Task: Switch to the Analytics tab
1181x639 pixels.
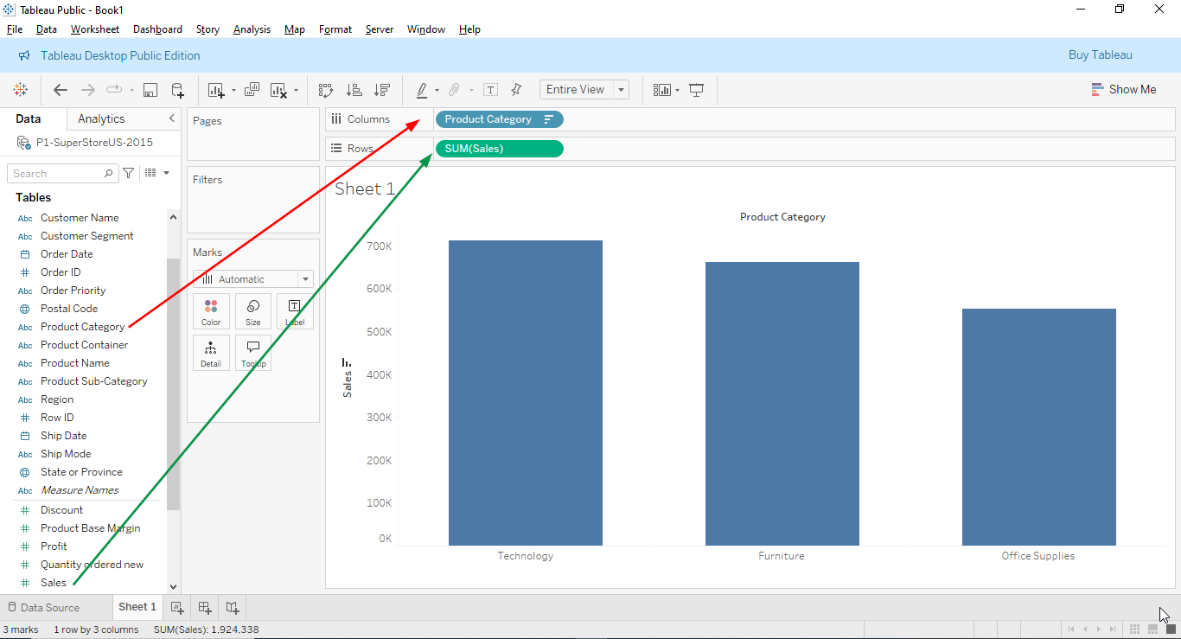Action: (x=100, y=118)
